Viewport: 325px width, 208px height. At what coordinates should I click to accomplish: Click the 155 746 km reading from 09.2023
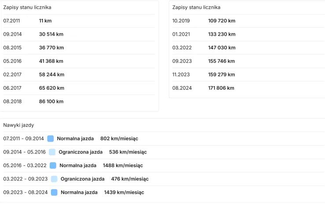[222, 61]
